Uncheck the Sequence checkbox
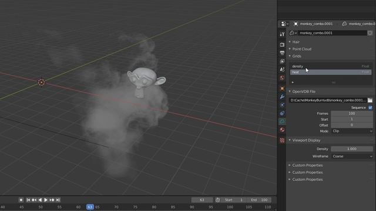 [370, 108]
